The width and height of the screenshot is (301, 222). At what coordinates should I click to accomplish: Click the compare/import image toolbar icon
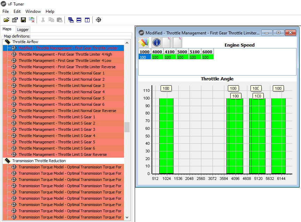click(x=32, y=20)
